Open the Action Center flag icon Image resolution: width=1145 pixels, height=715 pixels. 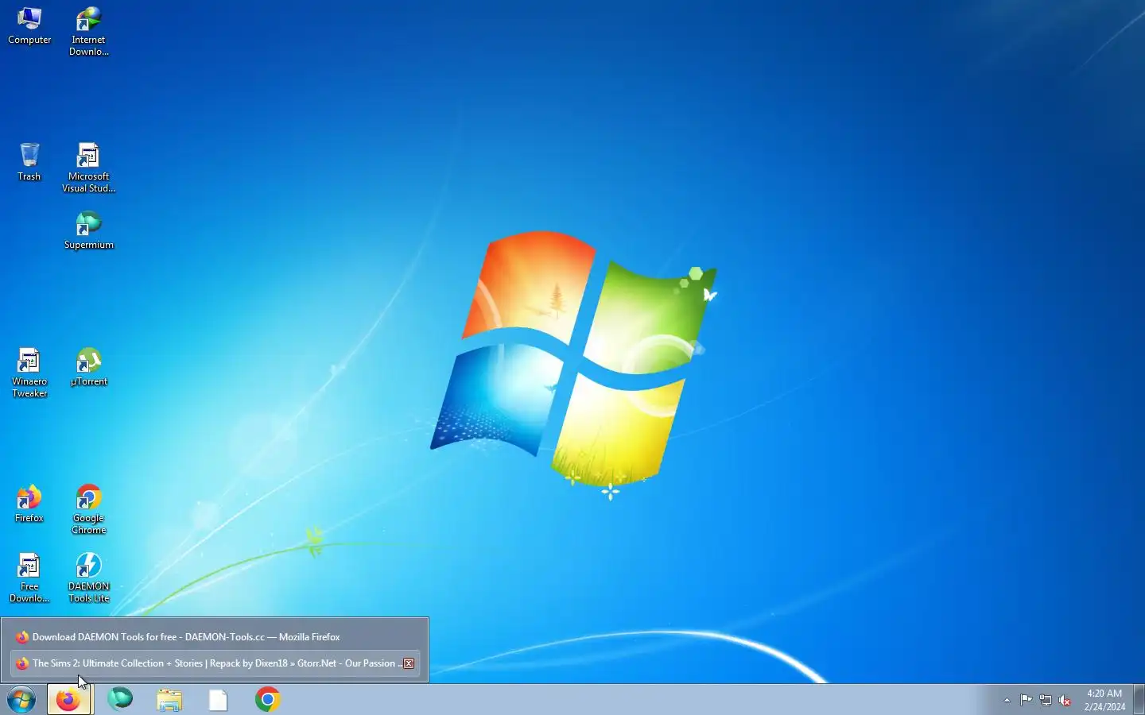1027,700
